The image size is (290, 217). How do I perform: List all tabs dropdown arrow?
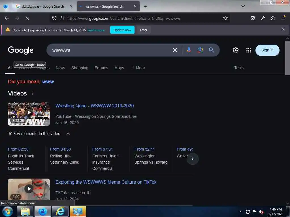coord(243,6)
